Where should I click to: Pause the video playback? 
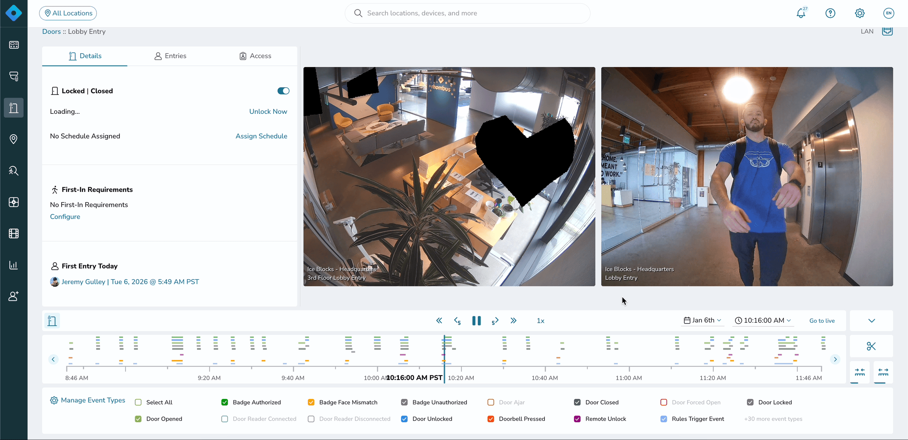click(477, 321)
